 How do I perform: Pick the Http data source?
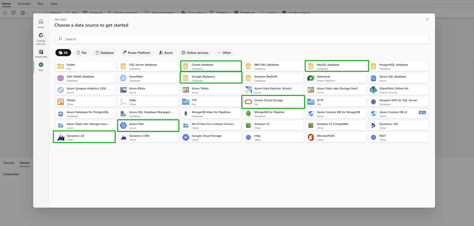(273, 137)
